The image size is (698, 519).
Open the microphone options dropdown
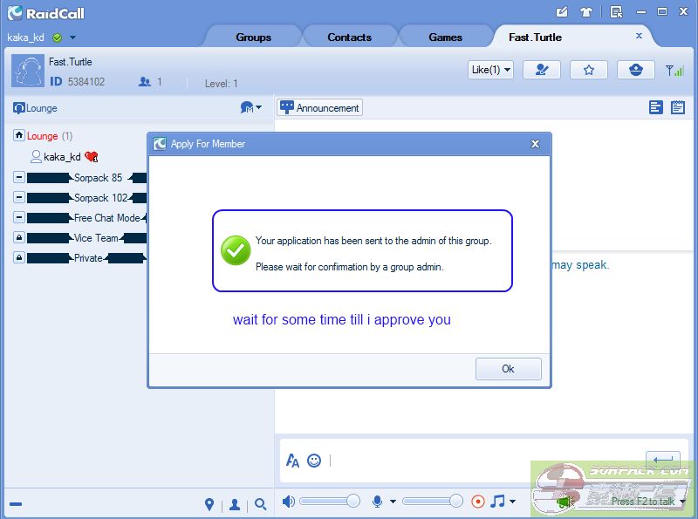tap(393, 502)
